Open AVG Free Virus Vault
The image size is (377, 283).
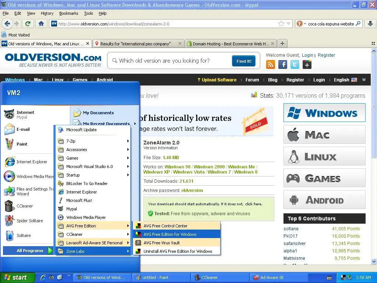click(x=176, y=243)
